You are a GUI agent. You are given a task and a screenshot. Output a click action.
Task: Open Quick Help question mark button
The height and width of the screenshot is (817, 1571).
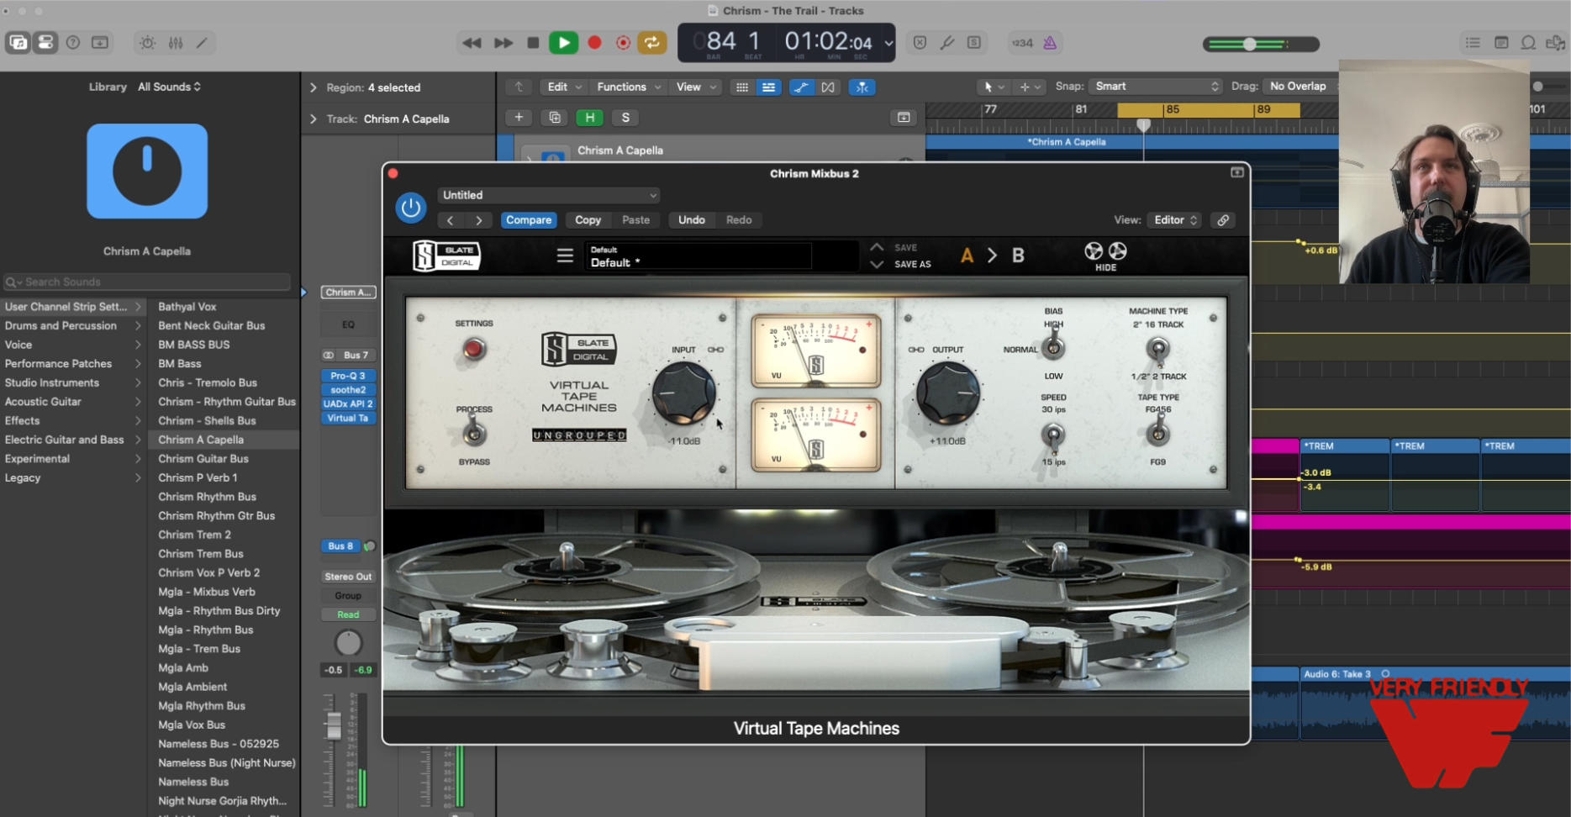tap(73, 43)
